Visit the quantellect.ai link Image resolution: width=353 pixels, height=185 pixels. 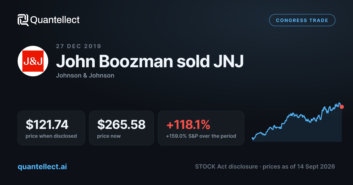tap(42, 166)
